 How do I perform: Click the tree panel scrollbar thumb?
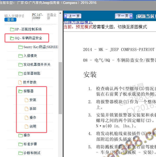coord(60,88)
